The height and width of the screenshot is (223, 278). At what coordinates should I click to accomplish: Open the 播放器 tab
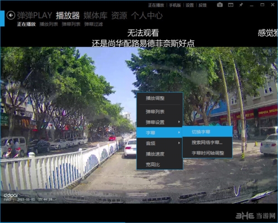point(67,16)
